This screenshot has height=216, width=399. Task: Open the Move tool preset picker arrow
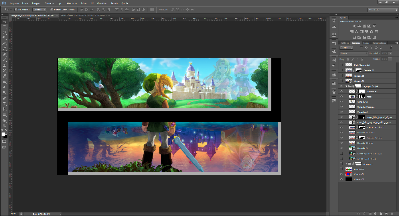(11, 10)
